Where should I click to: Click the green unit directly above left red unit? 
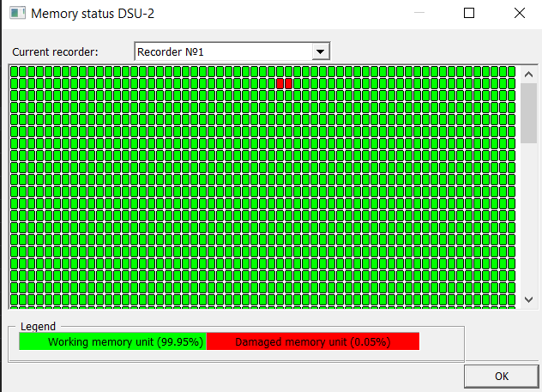pyautogui.click(x=280, y=71)
